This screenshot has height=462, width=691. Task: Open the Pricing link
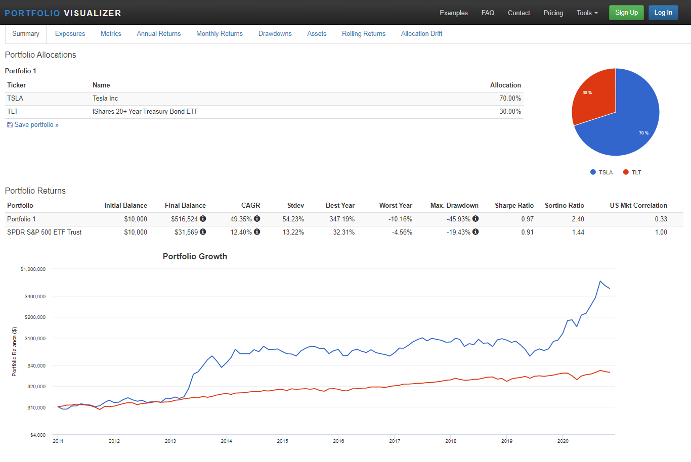(553, 13)
